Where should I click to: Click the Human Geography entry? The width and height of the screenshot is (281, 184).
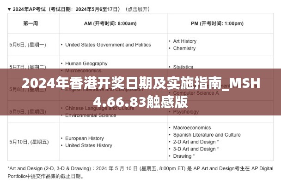[x=86, y=63]
